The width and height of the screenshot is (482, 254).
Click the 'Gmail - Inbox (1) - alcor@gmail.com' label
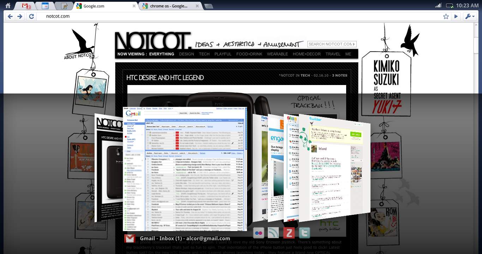click(x=185, y=238)
